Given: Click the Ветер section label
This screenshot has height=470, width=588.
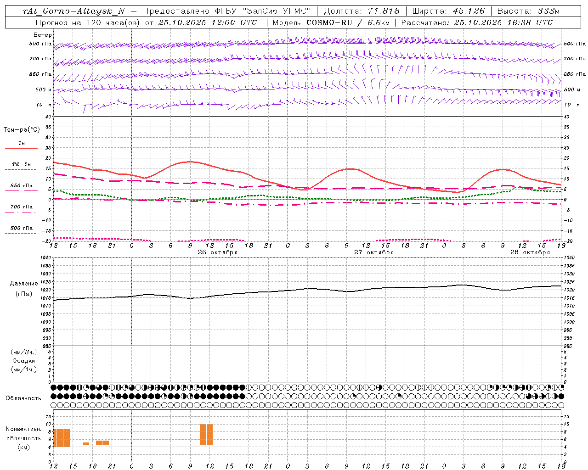Looking at the screenshot, I should [43, 35].
